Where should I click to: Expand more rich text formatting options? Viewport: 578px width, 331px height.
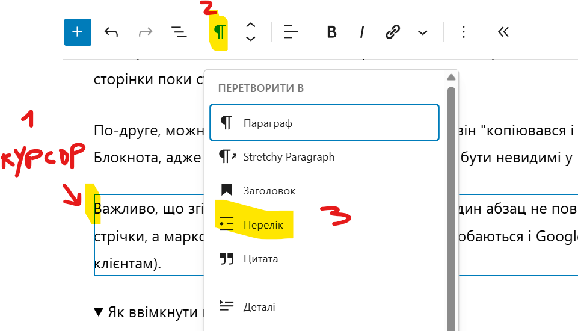423,32
